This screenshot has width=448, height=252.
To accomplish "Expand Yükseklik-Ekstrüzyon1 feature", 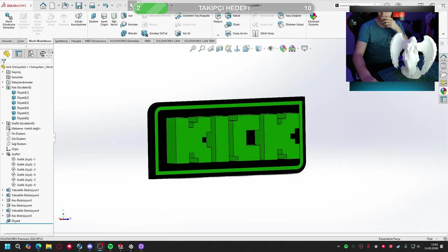I will [x=3, y=190].
